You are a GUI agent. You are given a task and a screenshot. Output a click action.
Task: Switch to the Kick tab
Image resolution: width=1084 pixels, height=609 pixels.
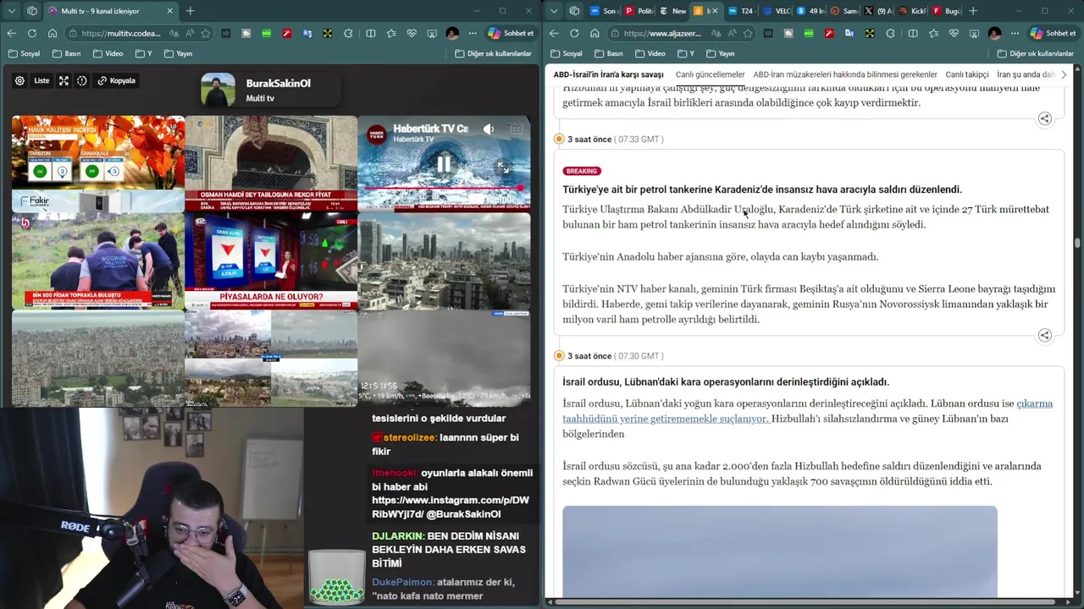point(913,11)
